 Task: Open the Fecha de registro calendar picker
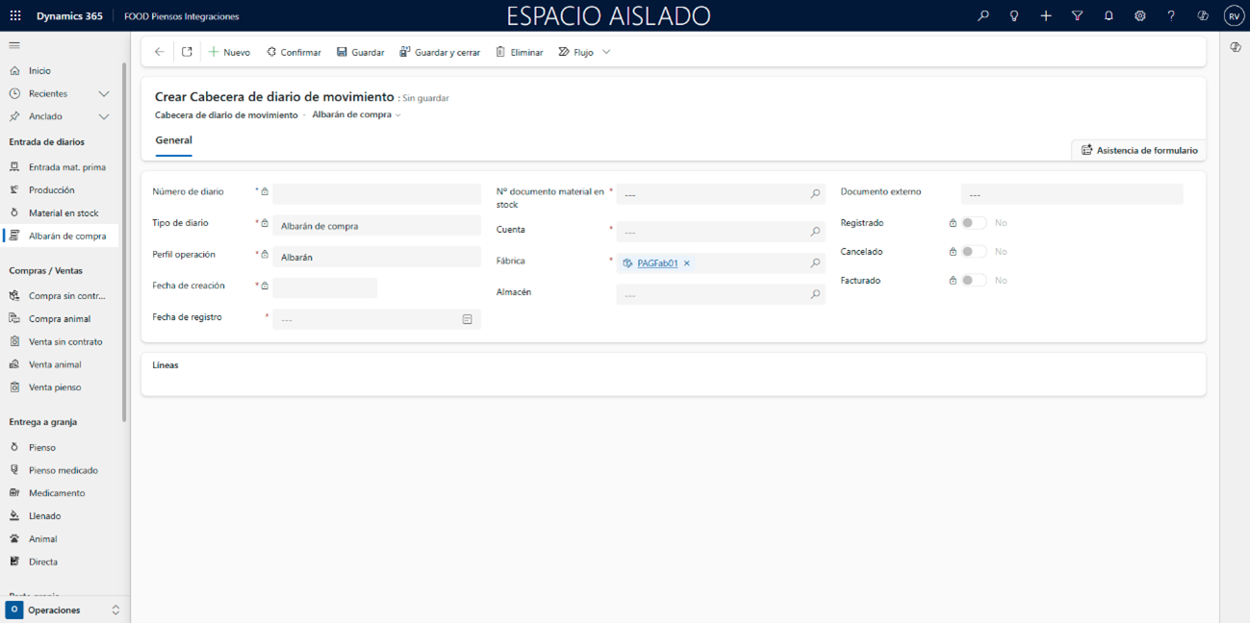click(x=467, y=319)
